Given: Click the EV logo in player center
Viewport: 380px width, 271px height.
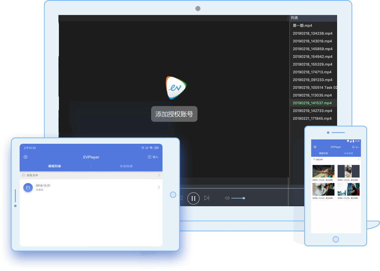Looking at the screenshot, I should [x=175, y=88].
